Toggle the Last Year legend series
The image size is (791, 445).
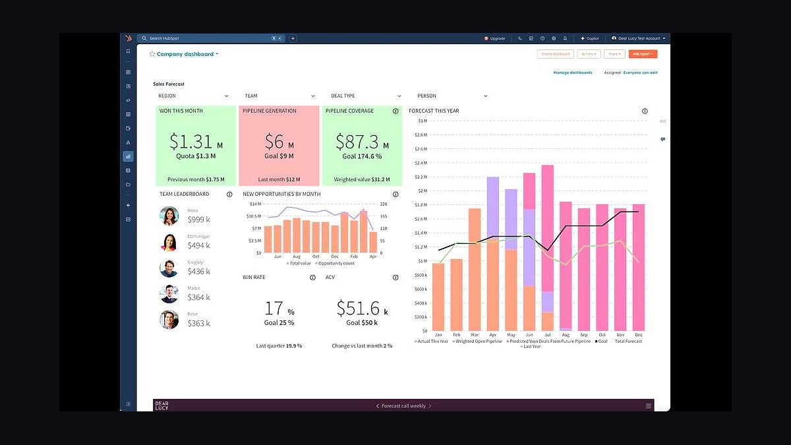pos(530,346)
